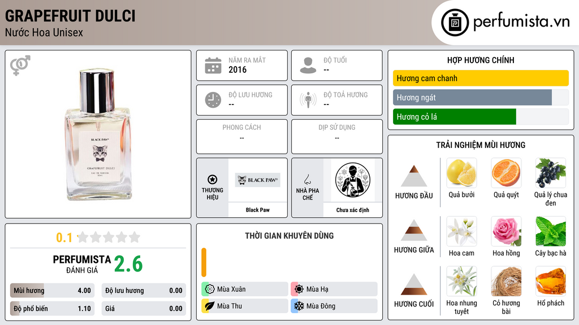Click the Độ lưu hương 0.00 rating bar
The height and width of the screenshot is (325, 579).
pos(144,291)
